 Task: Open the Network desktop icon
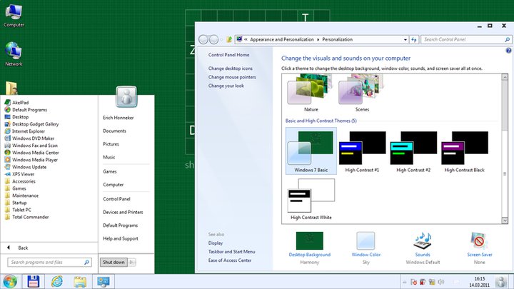[14, 54]
